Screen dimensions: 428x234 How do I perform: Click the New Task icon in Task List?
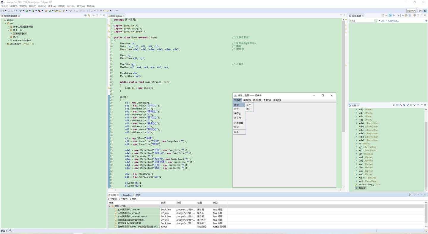point(383,15)
